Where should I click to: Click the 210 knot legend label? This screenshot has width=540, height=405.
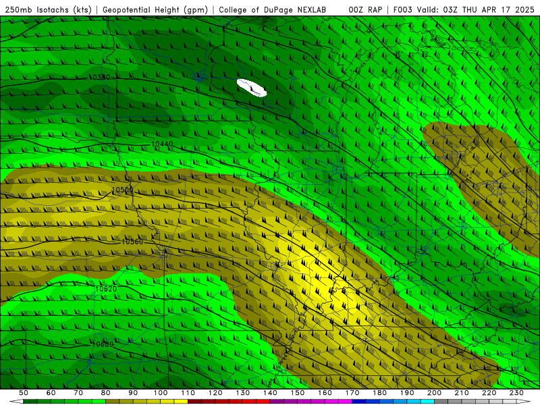462,393
